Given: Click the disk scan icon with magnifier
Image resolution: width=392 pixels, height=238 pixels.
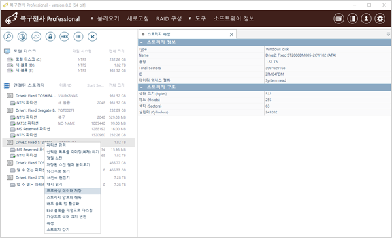Looking at the screenshot, I should (22, 37).
